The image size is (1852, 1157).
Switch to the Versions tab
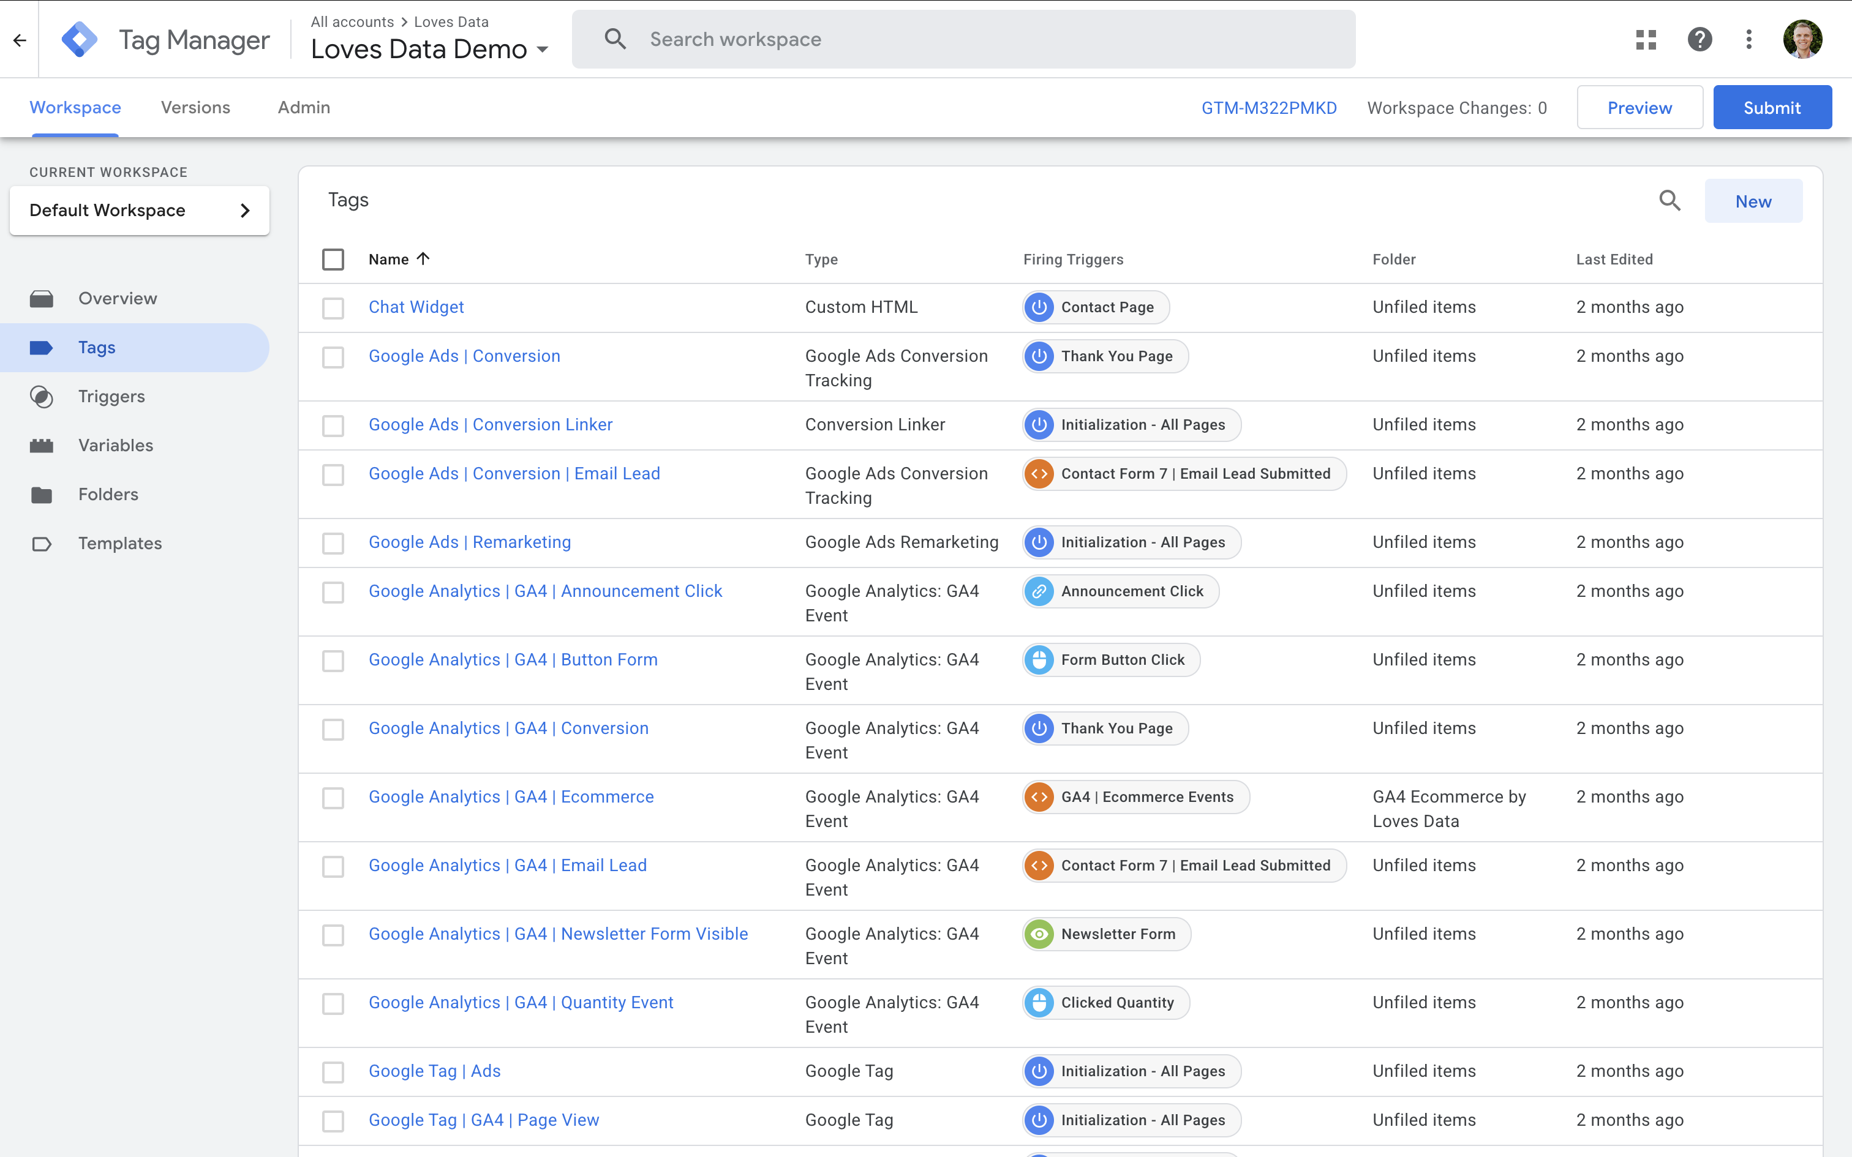coord(195,107)
